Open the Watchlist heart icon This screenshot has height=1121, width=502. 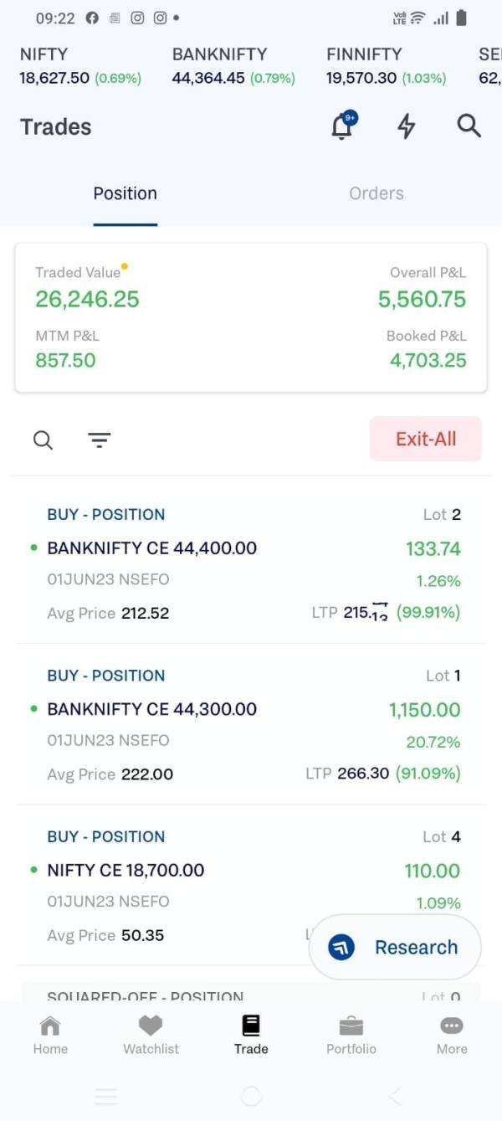click(151, 1035)
